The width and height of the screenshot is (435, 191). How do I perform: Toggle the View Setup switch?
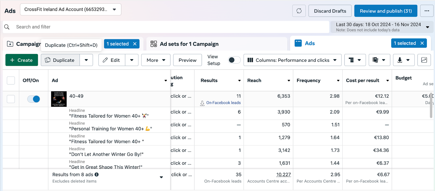[234, 60]
